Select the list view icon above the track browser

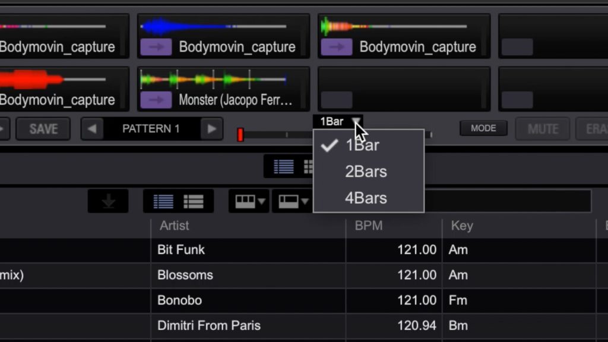(x=163, y=201)
